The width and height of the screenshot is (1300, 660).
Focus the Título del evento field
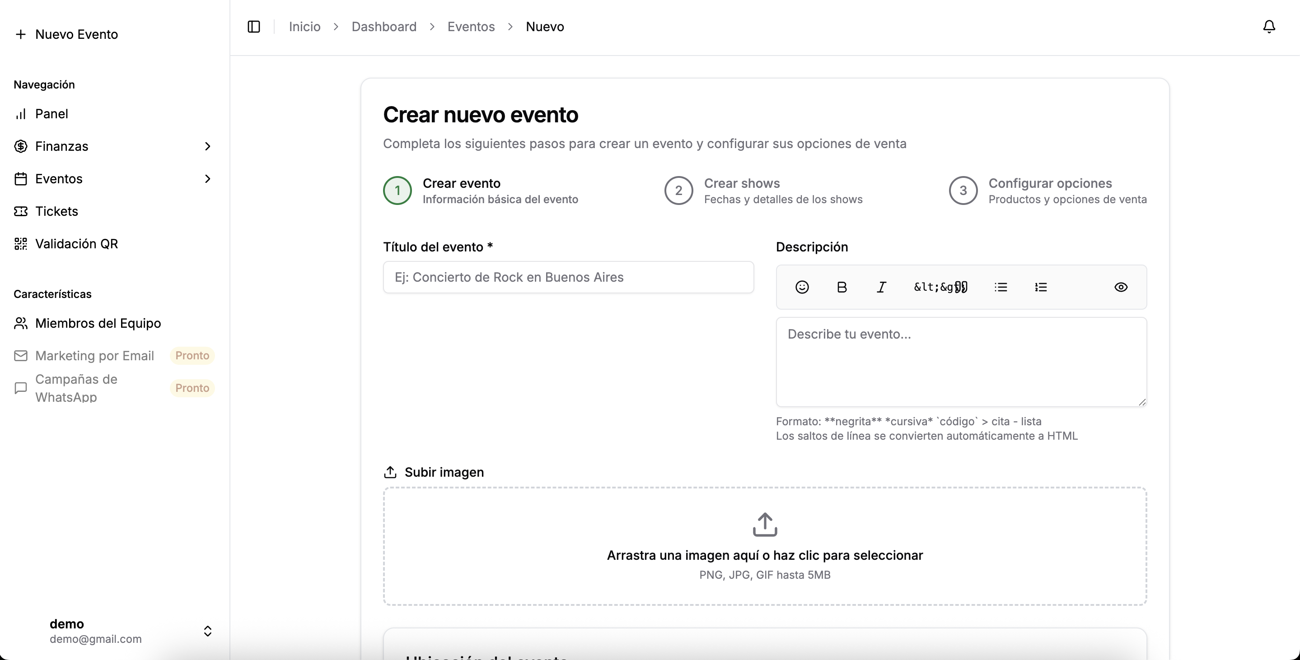(568, 277)
